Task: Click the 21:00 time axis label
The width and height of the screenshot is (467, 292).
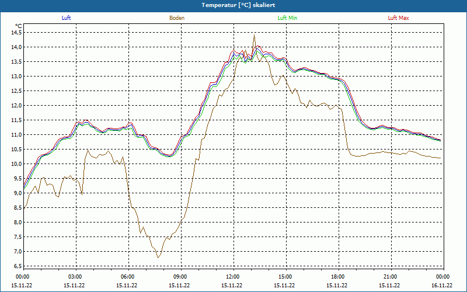Action: 390,277
